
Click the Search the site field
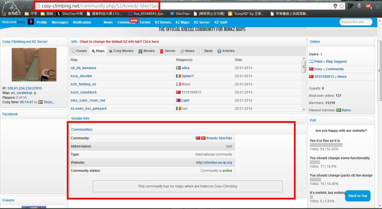[x=356, y=22]
